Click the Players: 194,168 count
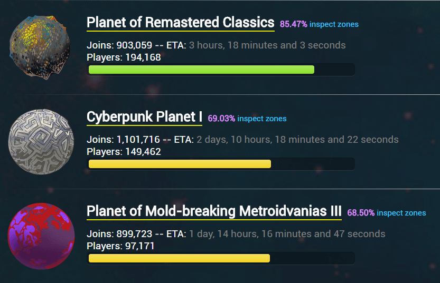 124,57
